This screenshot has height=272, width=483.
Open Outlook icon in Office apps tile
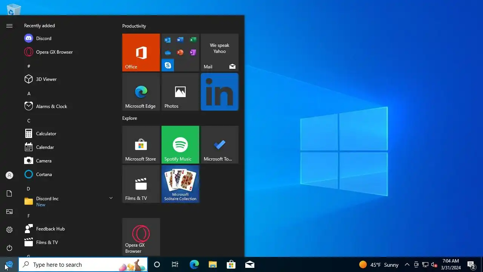coord(168,40)
